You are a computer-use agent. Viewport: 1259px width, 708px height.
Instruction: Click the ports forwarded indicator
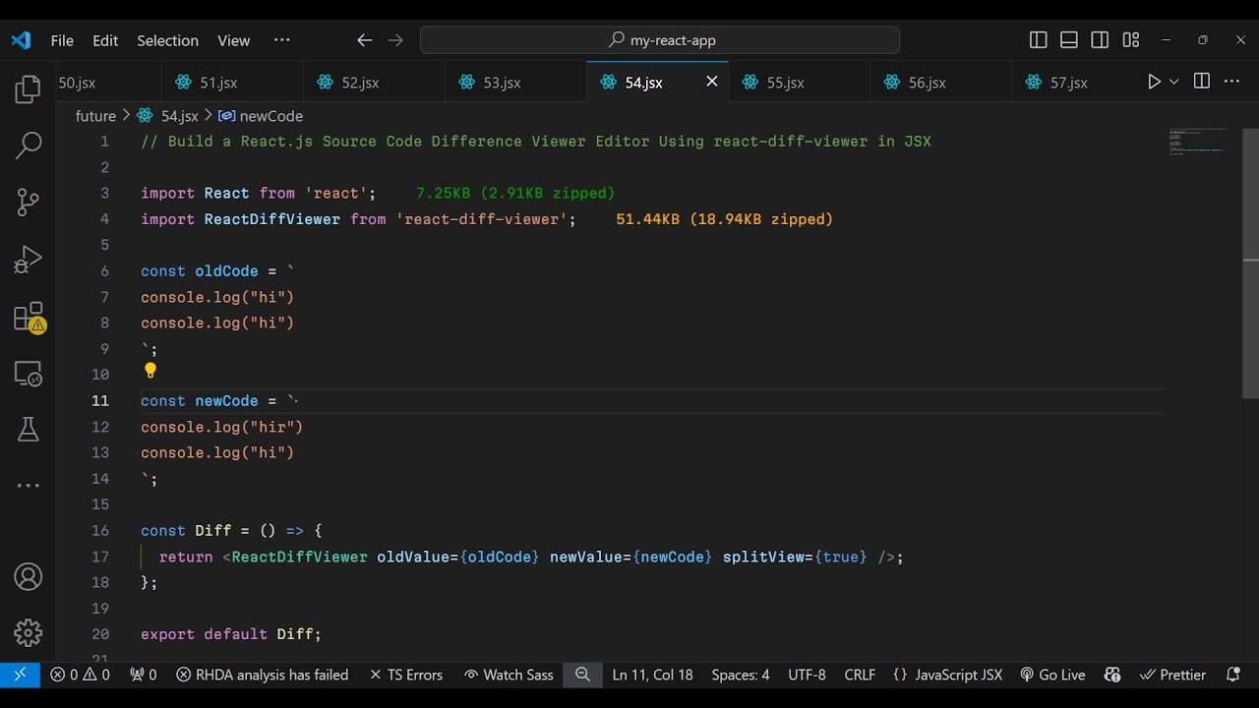pyautogui.click(x=144, y=675)
